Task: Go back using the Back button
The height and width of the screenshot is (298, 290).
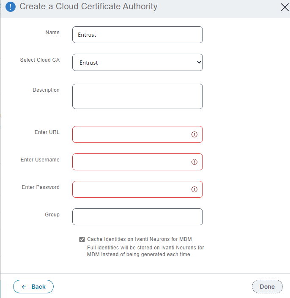Action: (33, 287)
